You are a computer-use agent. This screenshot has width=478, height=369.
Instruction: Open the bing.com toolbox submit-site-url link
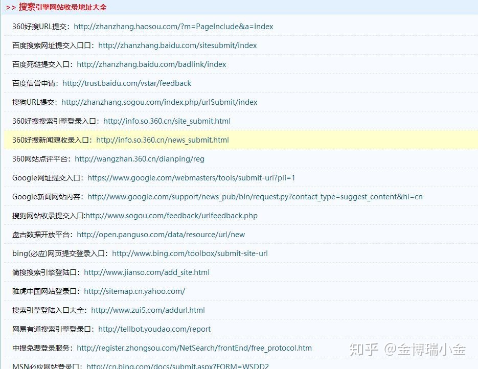click(190, 253)
